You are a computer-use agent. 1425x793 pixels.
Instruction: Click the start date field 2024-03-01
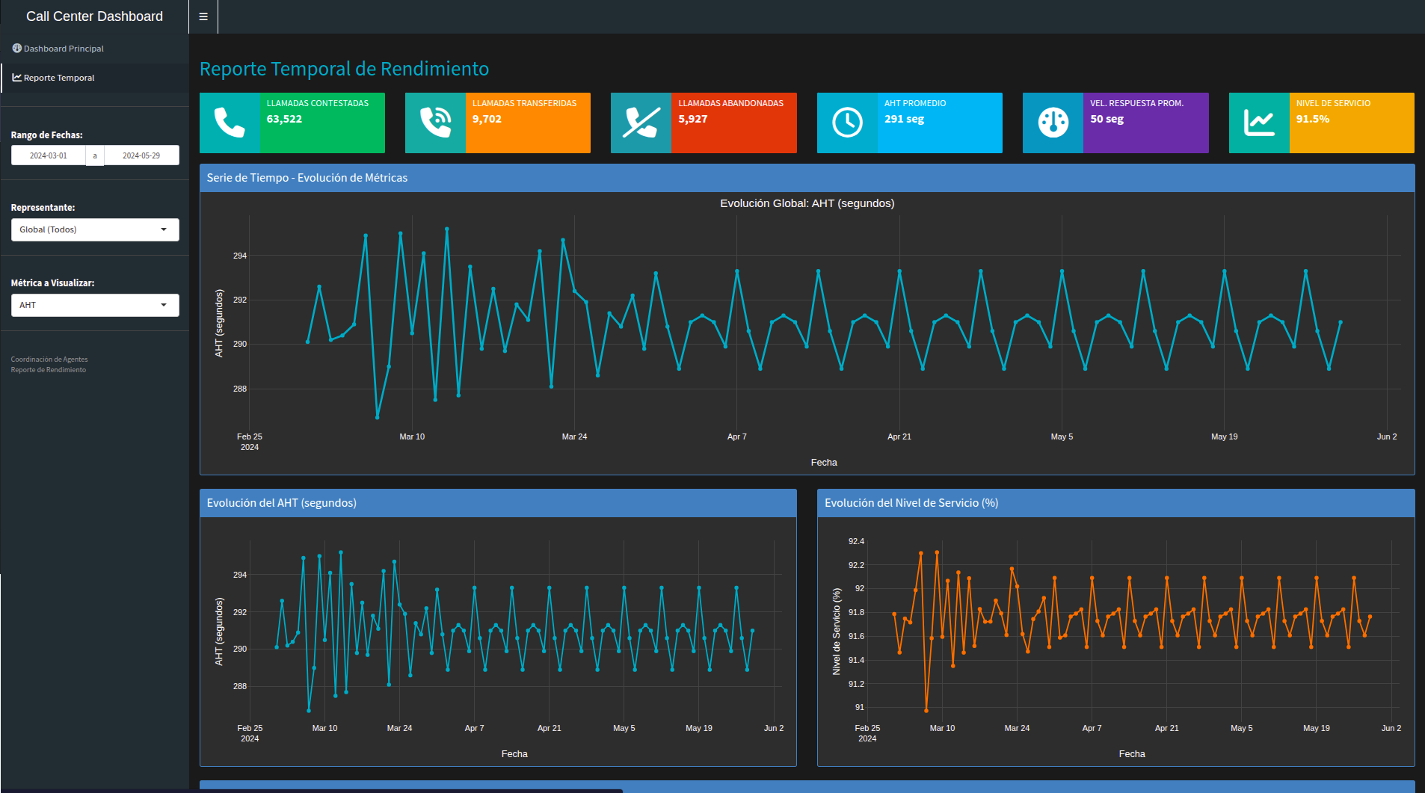point(49,155)
